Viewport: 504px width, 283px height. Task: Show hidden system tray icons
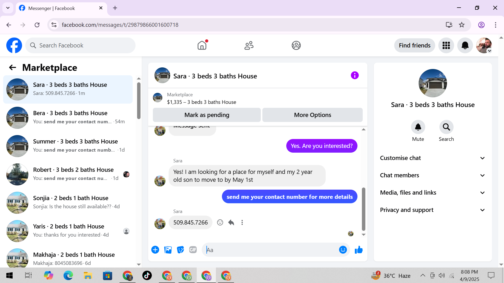423,276
